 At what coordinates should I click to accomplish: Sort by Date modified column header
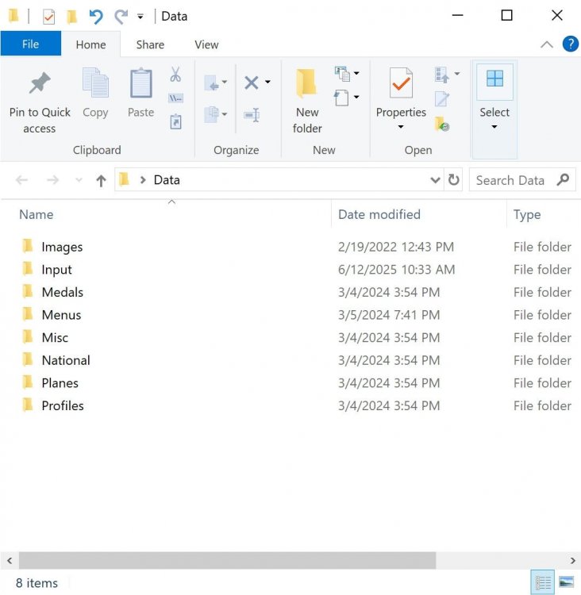point(419,214)
